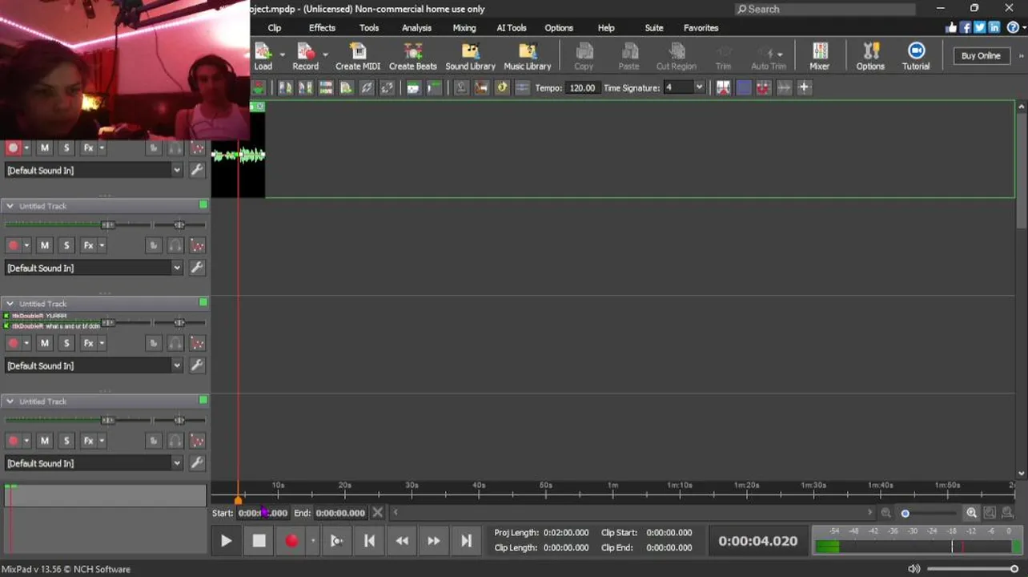Open the Record toolbar dropdown arrow
This screenshot has height=577, width=1028.
pyautogui.click(x=325, y=55)
